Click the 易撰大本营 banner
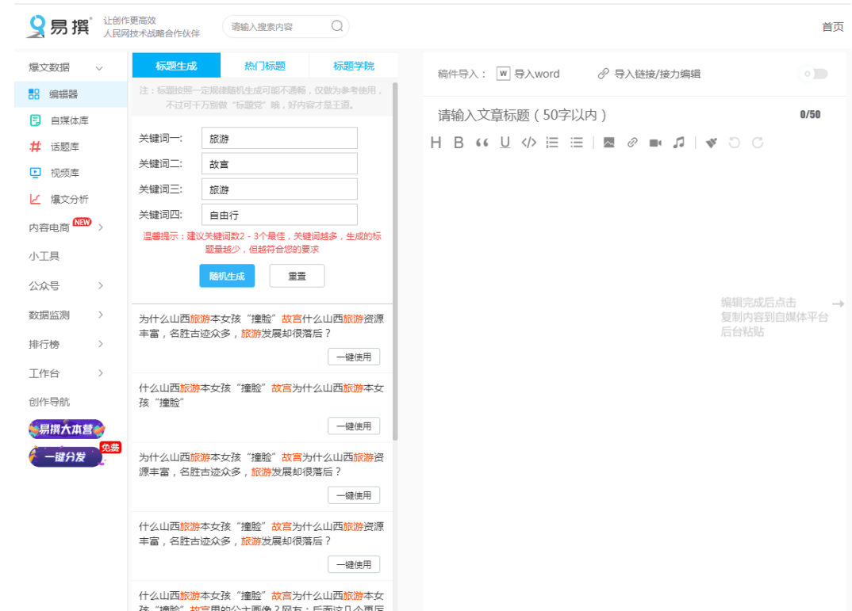 (x=67, y=430)
